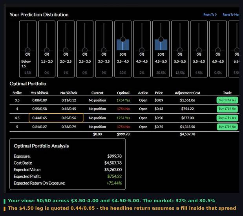Screen dimensions: 243x216
Task: Click Buy 1754 No for strike 4
Action: tap(227, 109)
